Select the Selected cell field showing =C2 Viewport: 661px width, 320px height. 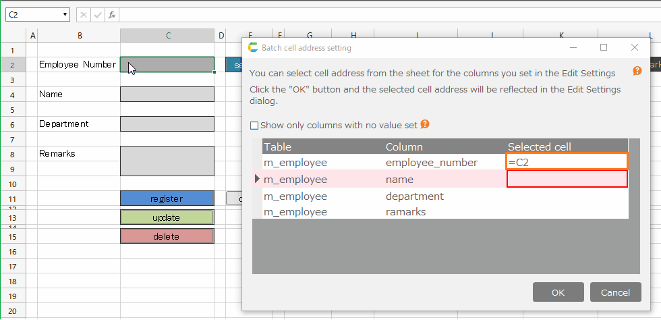567,162
